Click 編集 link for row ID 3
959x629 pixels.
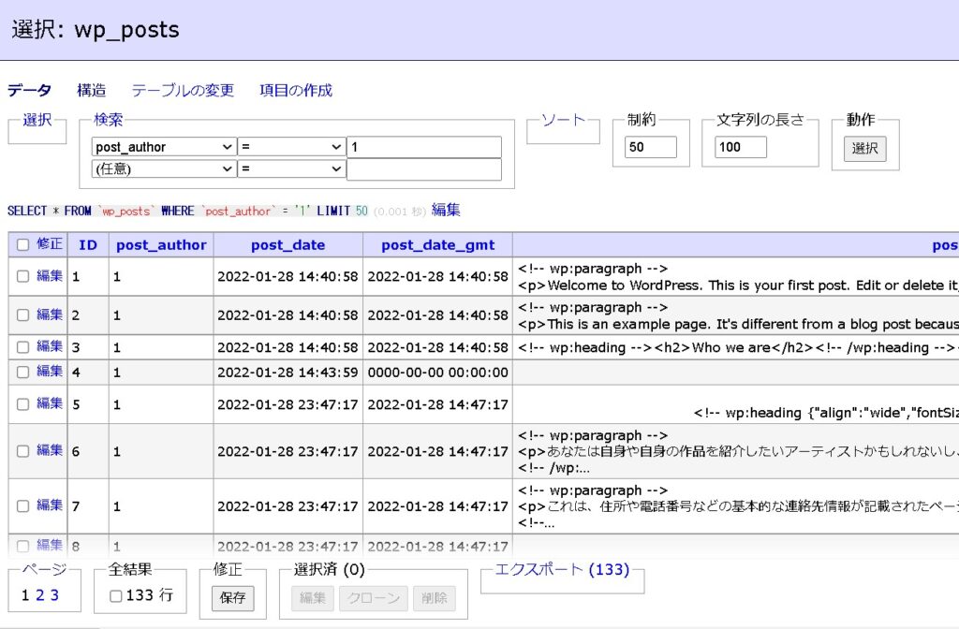(50, 346)
